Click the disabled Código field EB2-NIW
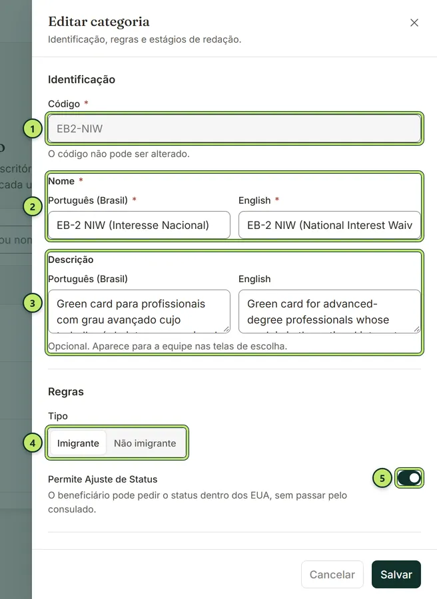Viewport: 437px width, 599px height. pyautogui.click(x=234, y=128)
